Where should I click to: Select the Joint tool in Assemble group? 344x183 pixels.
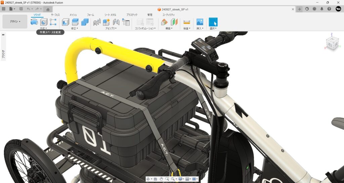coord(97,22)
